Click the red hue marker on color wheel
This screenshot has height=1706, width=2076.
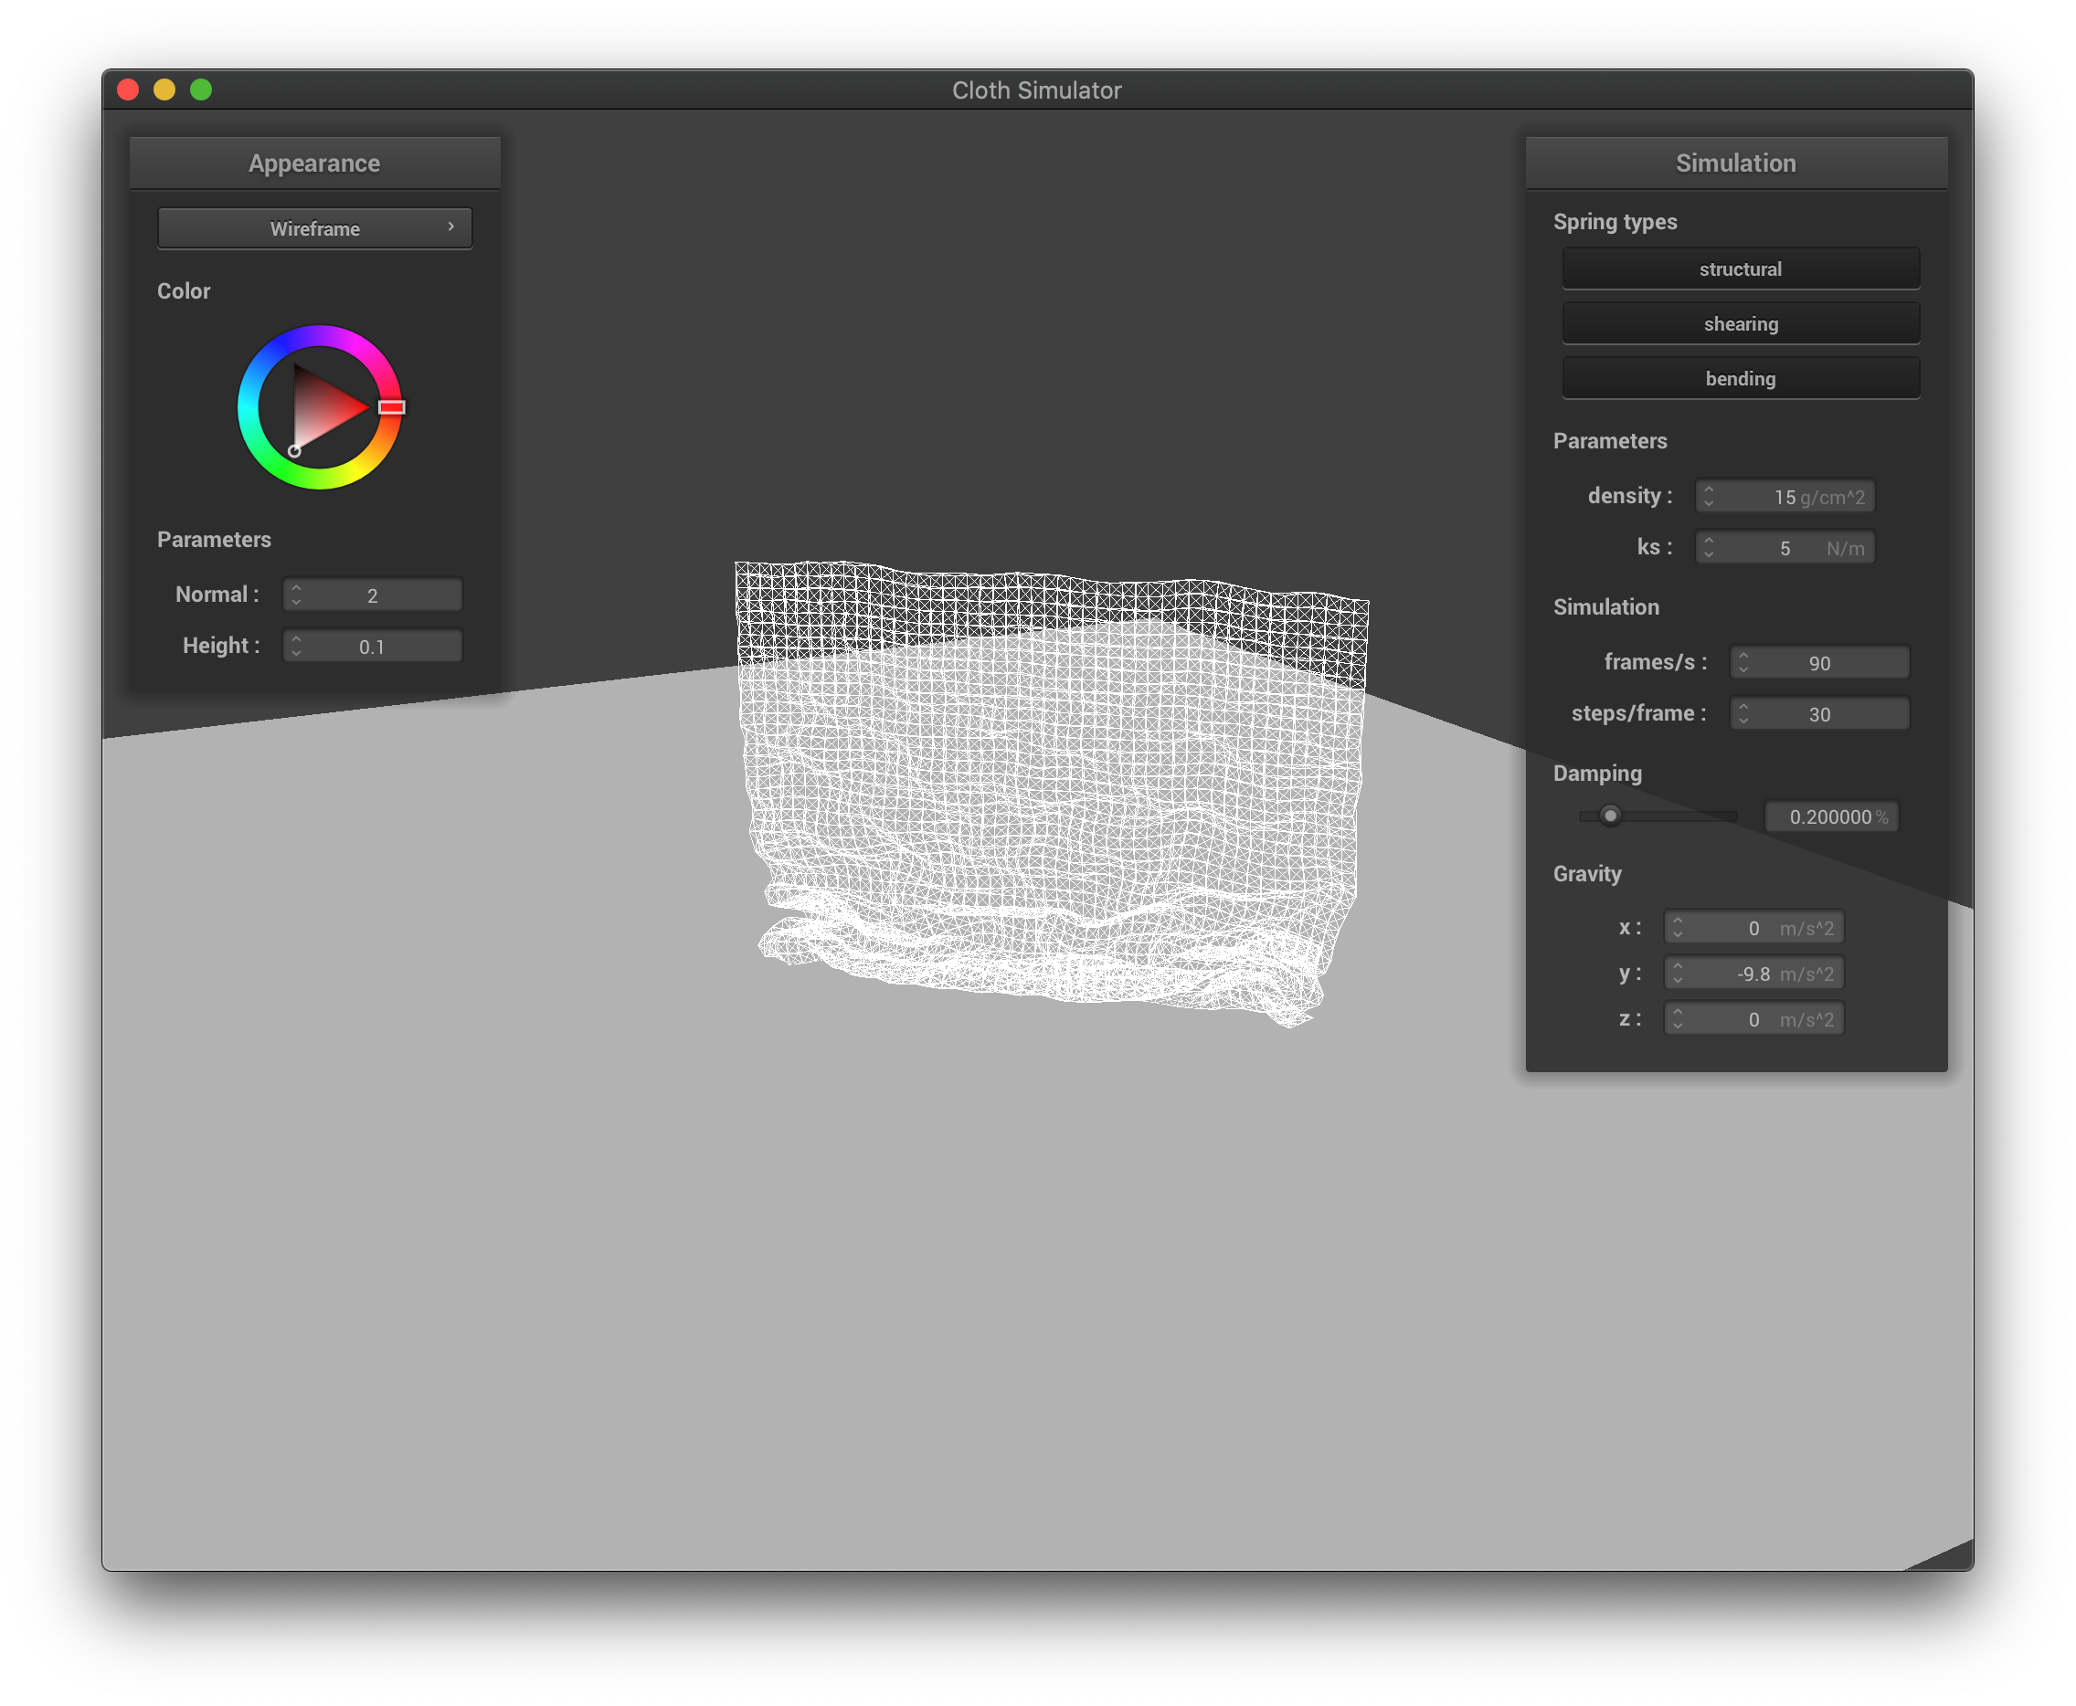tap(391, 406)
